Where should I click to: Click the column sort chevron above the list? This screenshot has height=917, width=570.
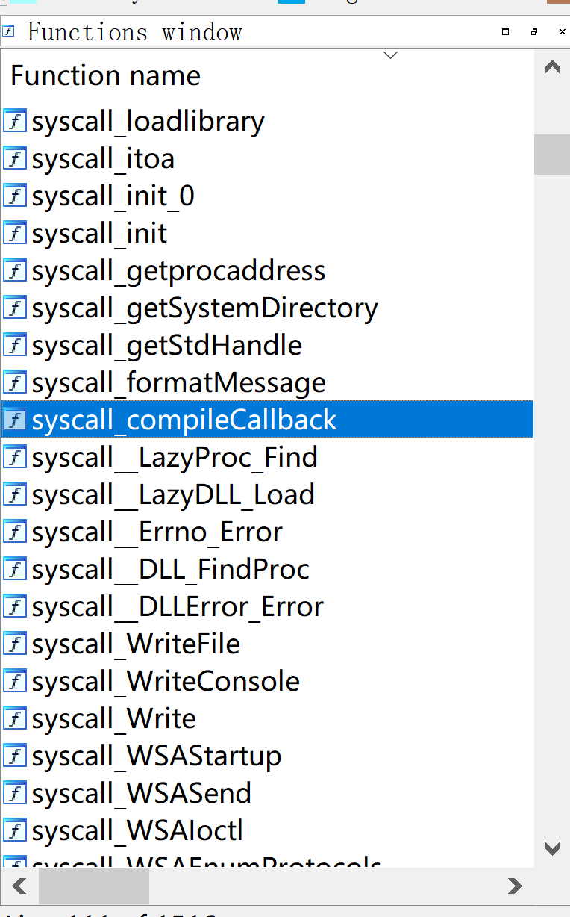(390, 55)
